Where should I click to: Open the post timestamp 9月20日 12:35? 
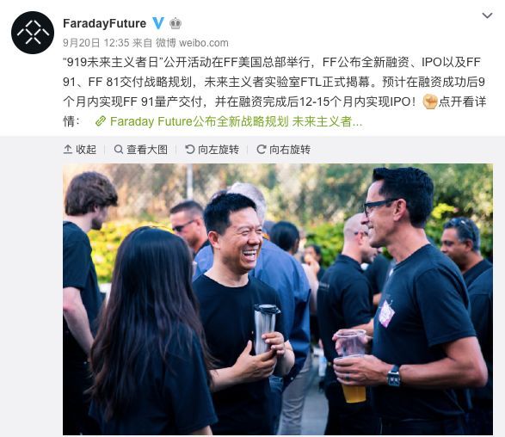coord(96,43)
